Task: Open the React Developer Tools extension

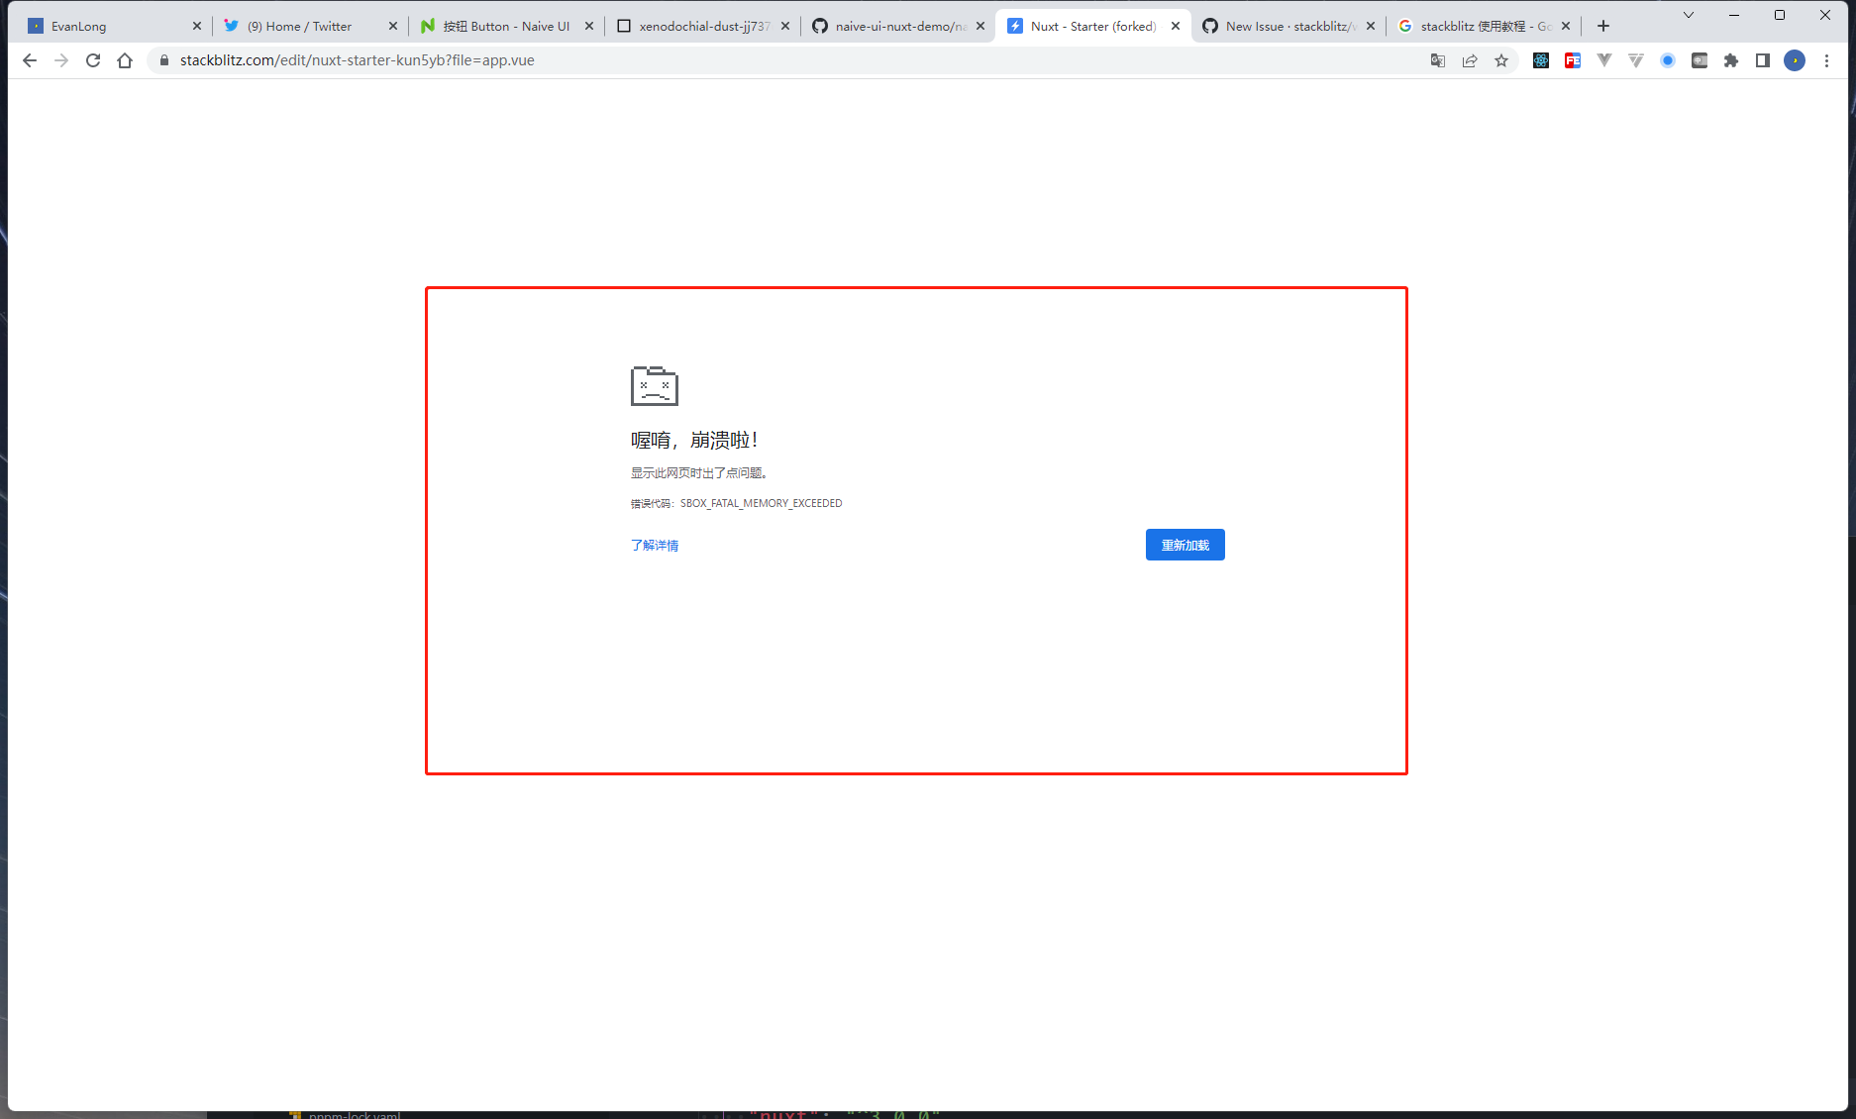Action: (1541, 60)
